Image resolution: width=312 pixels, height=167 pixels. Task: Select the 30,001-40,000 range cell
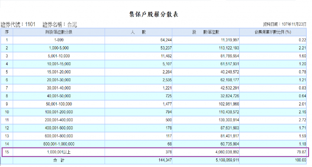point(58,88)
